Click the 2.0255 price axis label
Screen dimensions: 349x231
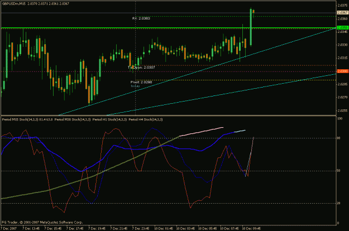click(342, 110)
